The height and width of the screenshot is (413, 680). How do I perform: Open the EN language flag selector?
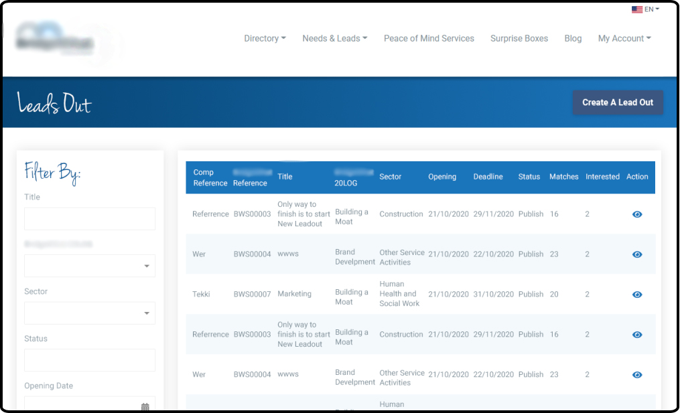pyautogui.click(x=645, y=9)
